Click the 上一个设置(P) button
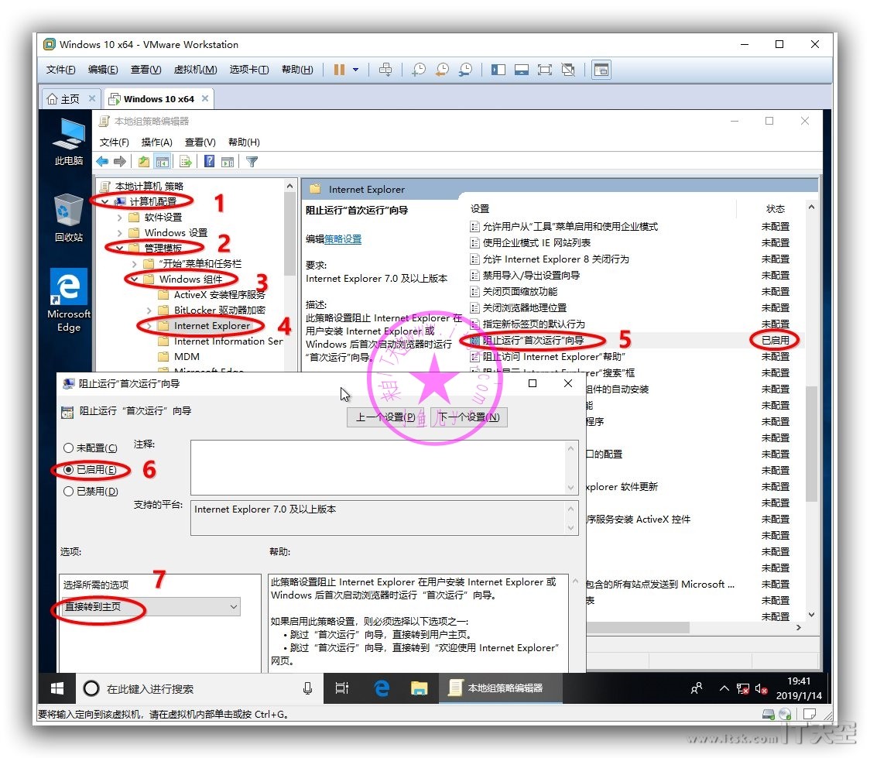The width and height of the screenshot is (870, 758). (x=387, y=417)
